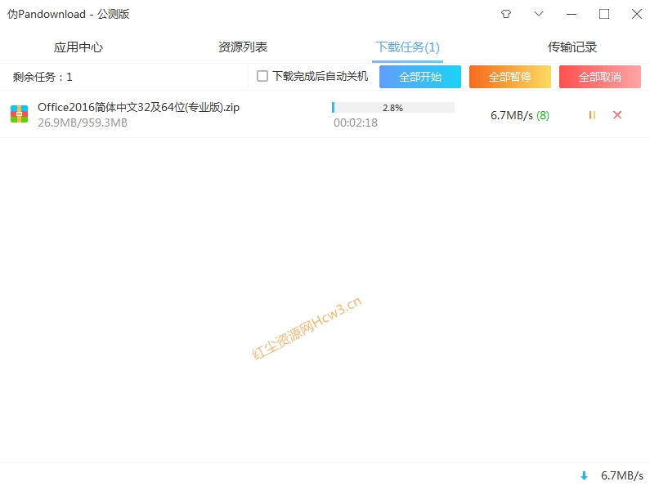Viewport: 650px width, 486px height.
Task: Select the 下载任务(1) tab
Action: [x=407, y=47]
